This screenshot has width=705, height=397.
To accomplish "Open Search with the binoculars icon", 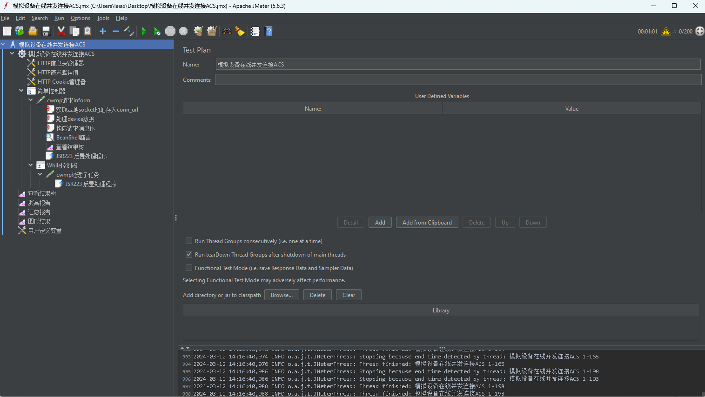I will pyautogui.click(x=227, y=31).
